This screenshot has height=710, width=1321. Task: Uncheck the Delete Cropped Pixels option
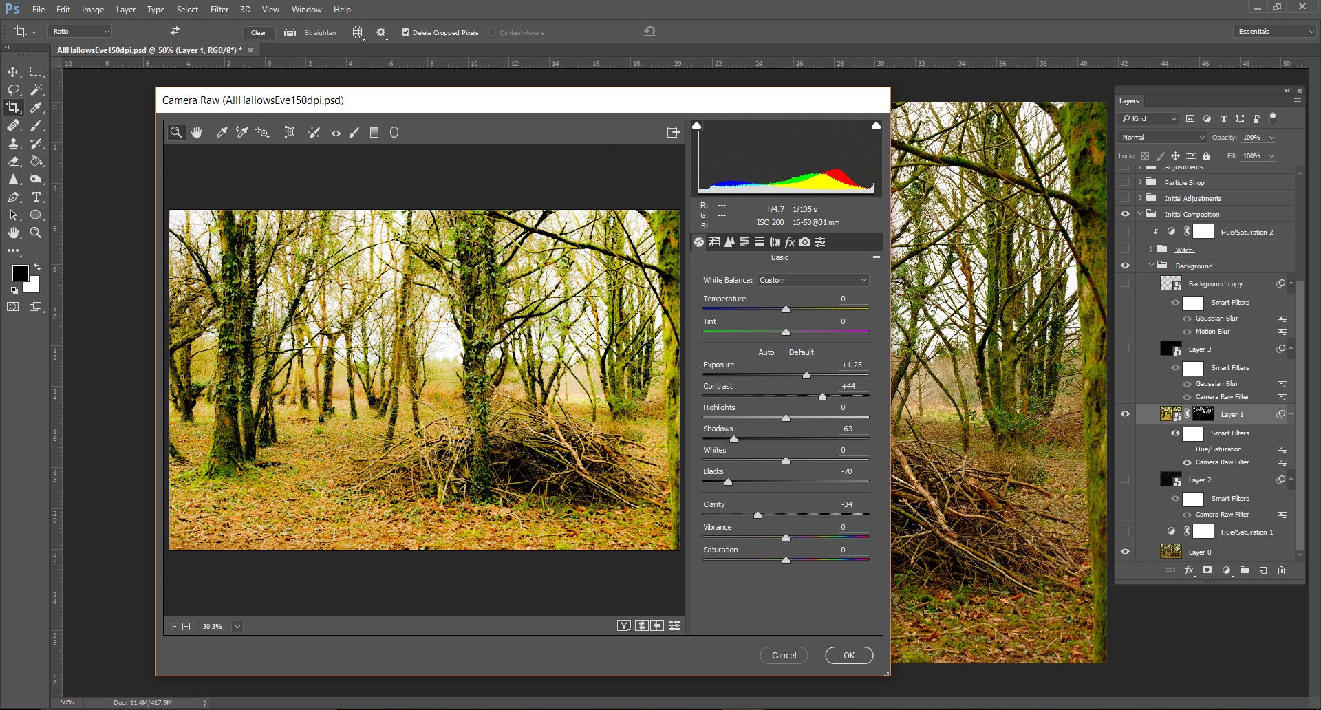[406, 32]
